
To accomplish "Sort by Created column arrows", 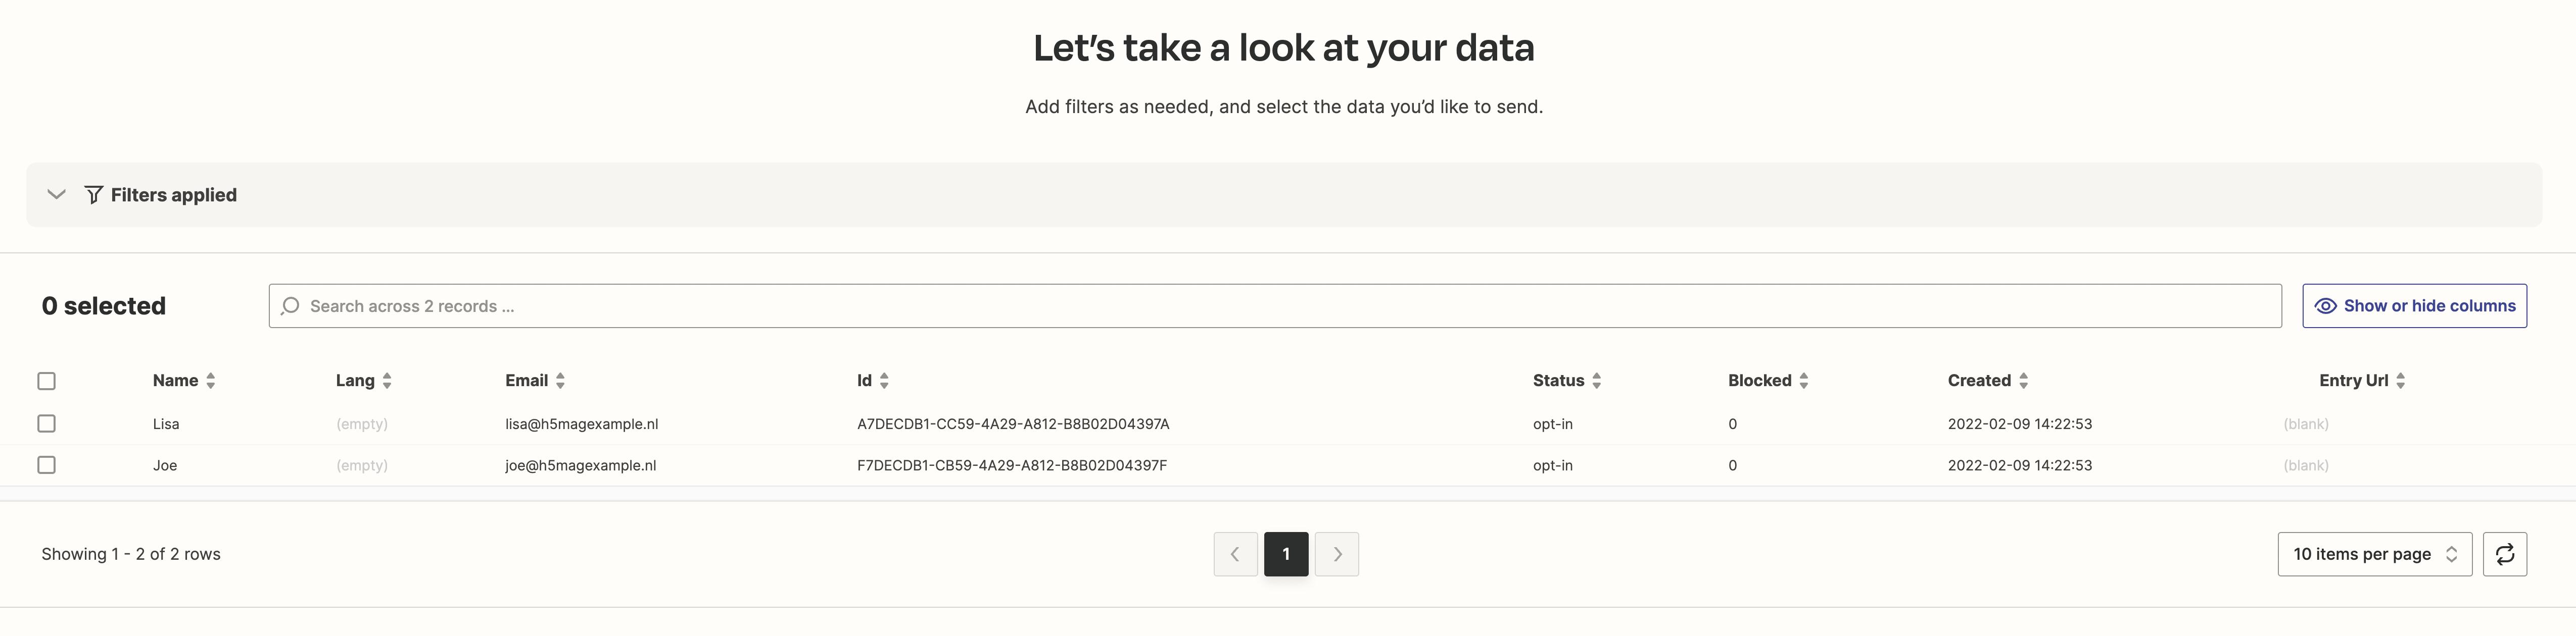I will click(2023, 381).
